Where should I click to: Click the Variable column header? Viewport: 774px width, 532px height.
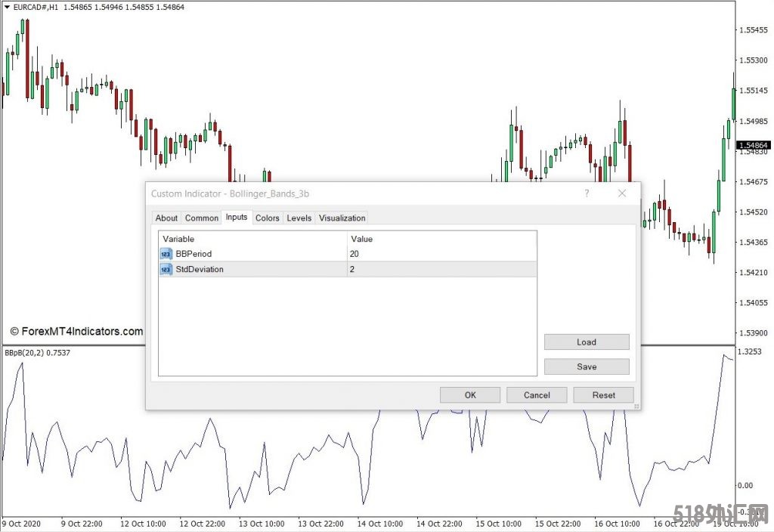pos(252,239)
